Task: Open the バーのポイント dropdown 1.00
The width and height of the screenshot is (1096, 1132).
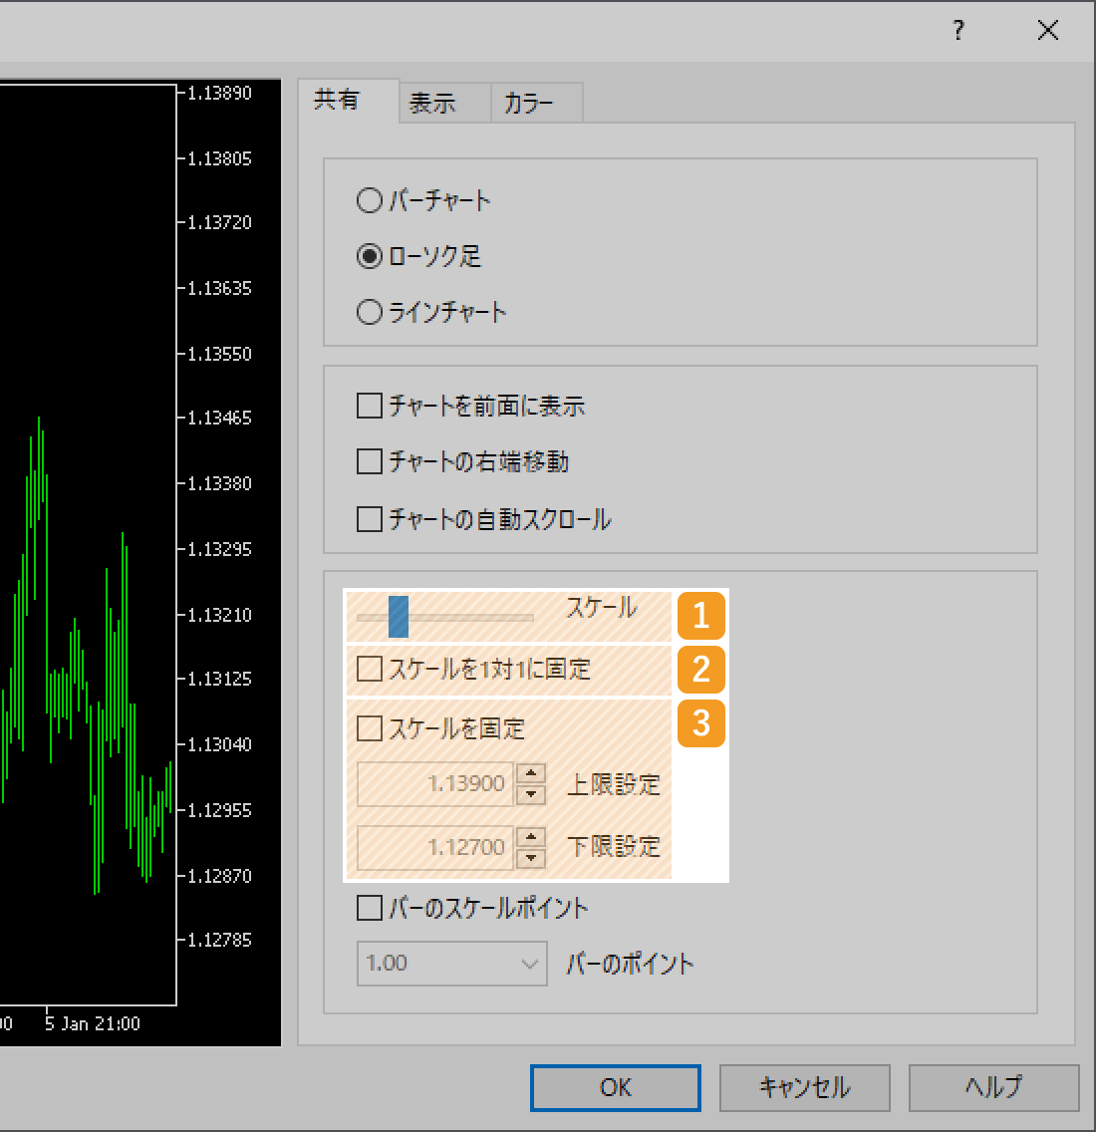Action: pos(452,963)
